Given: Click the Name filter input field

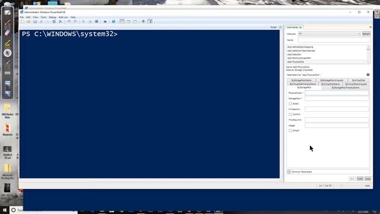Looking at the screenshot, I should click(334, 40).
